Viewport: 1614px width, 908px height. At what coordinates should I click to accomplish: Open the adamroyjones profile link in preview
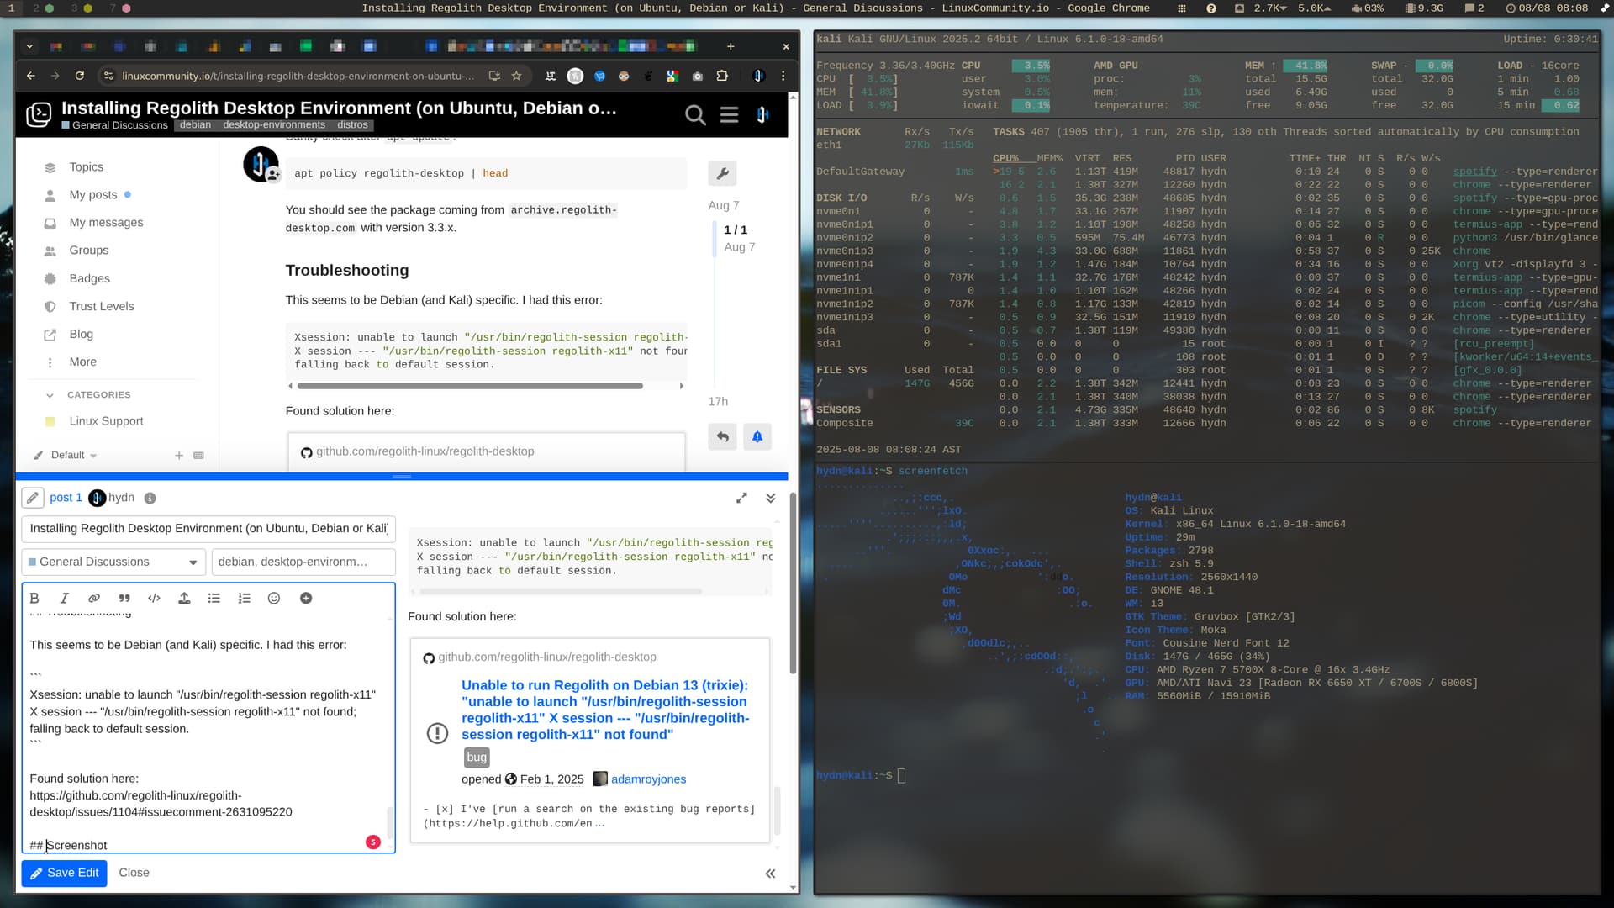click(x=648, y=779)
